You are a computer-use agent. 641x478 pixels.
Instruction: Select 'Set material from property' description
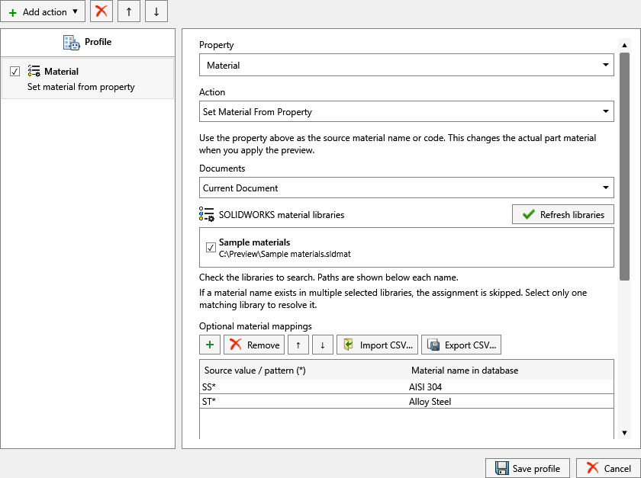point(81,87)
